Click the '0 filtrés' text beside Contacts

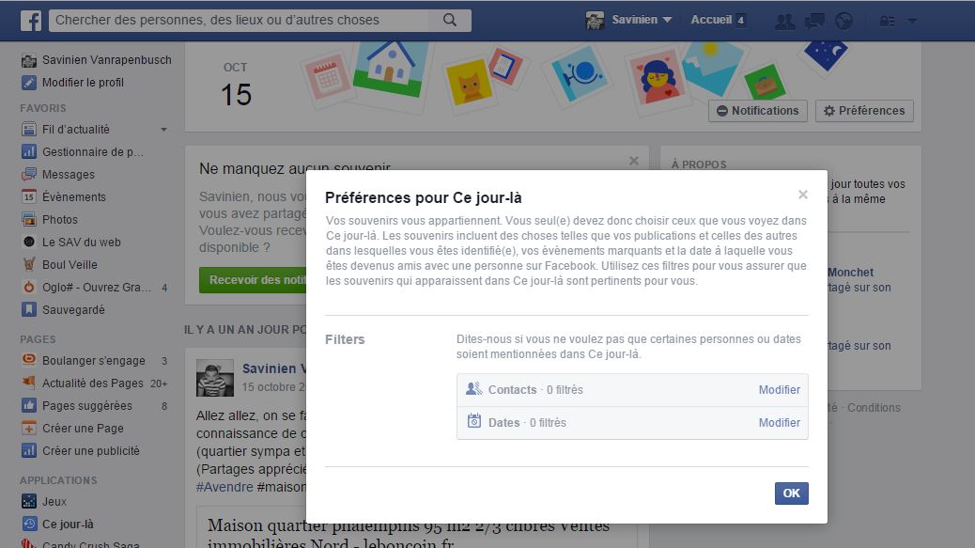[565, 389]
